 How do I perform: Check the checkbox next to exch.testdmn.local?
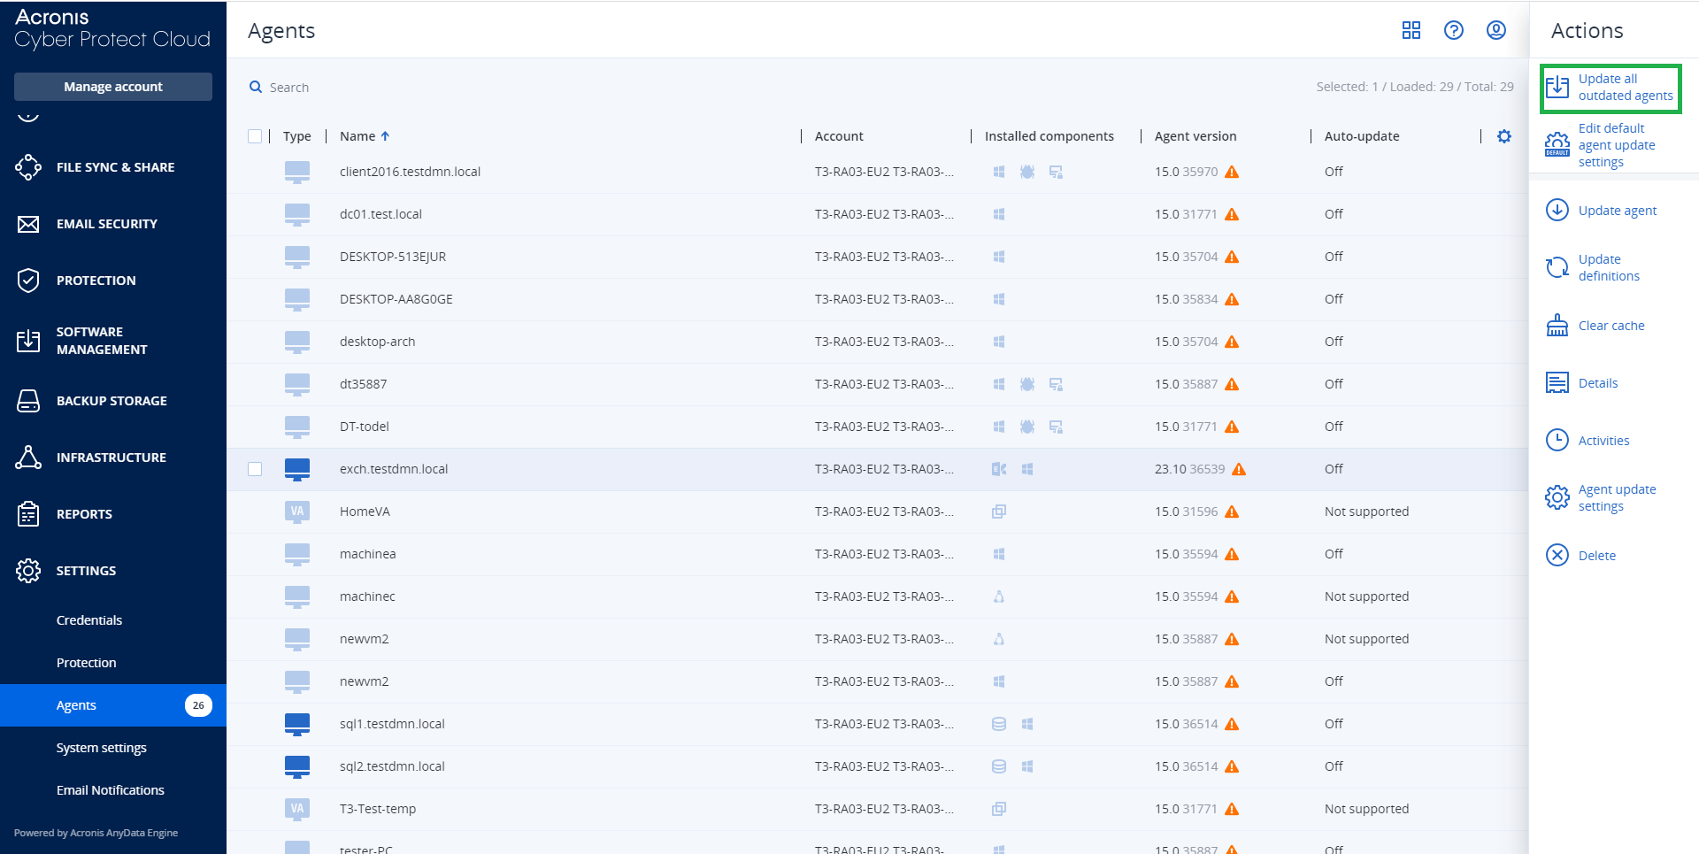click(255, 469)
